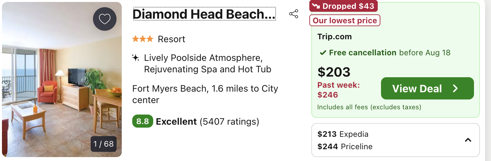Click the sparkle icon next to atmosphere summary
Image resolution: width=491 pixels, height=161 pixels.
pos(136,58)
